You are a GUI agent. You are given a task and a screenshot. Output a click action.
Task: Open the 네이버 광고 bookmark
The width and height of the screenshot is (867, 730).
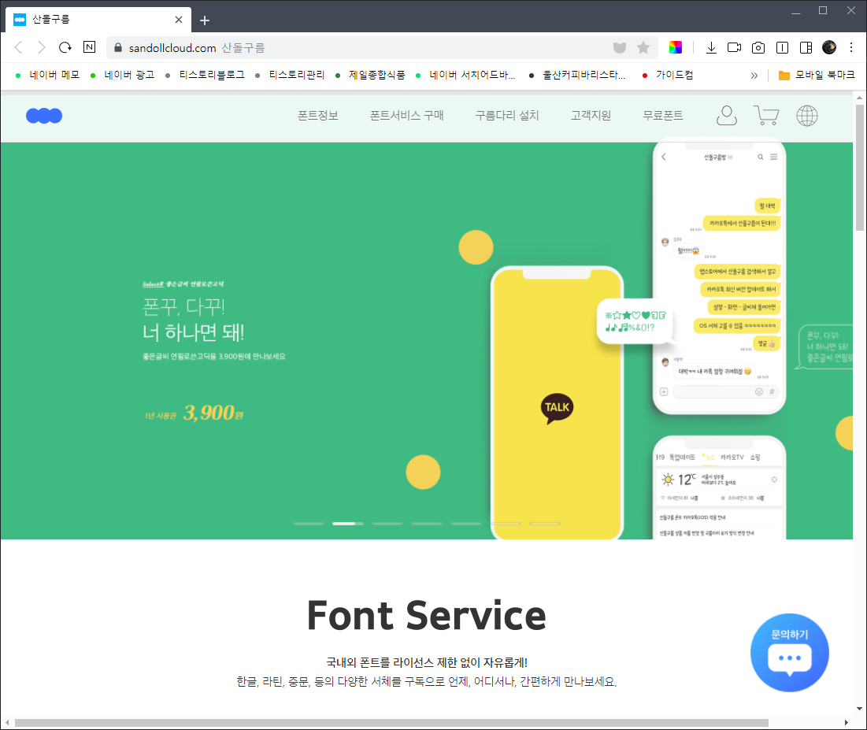click(x=123, y=76)
